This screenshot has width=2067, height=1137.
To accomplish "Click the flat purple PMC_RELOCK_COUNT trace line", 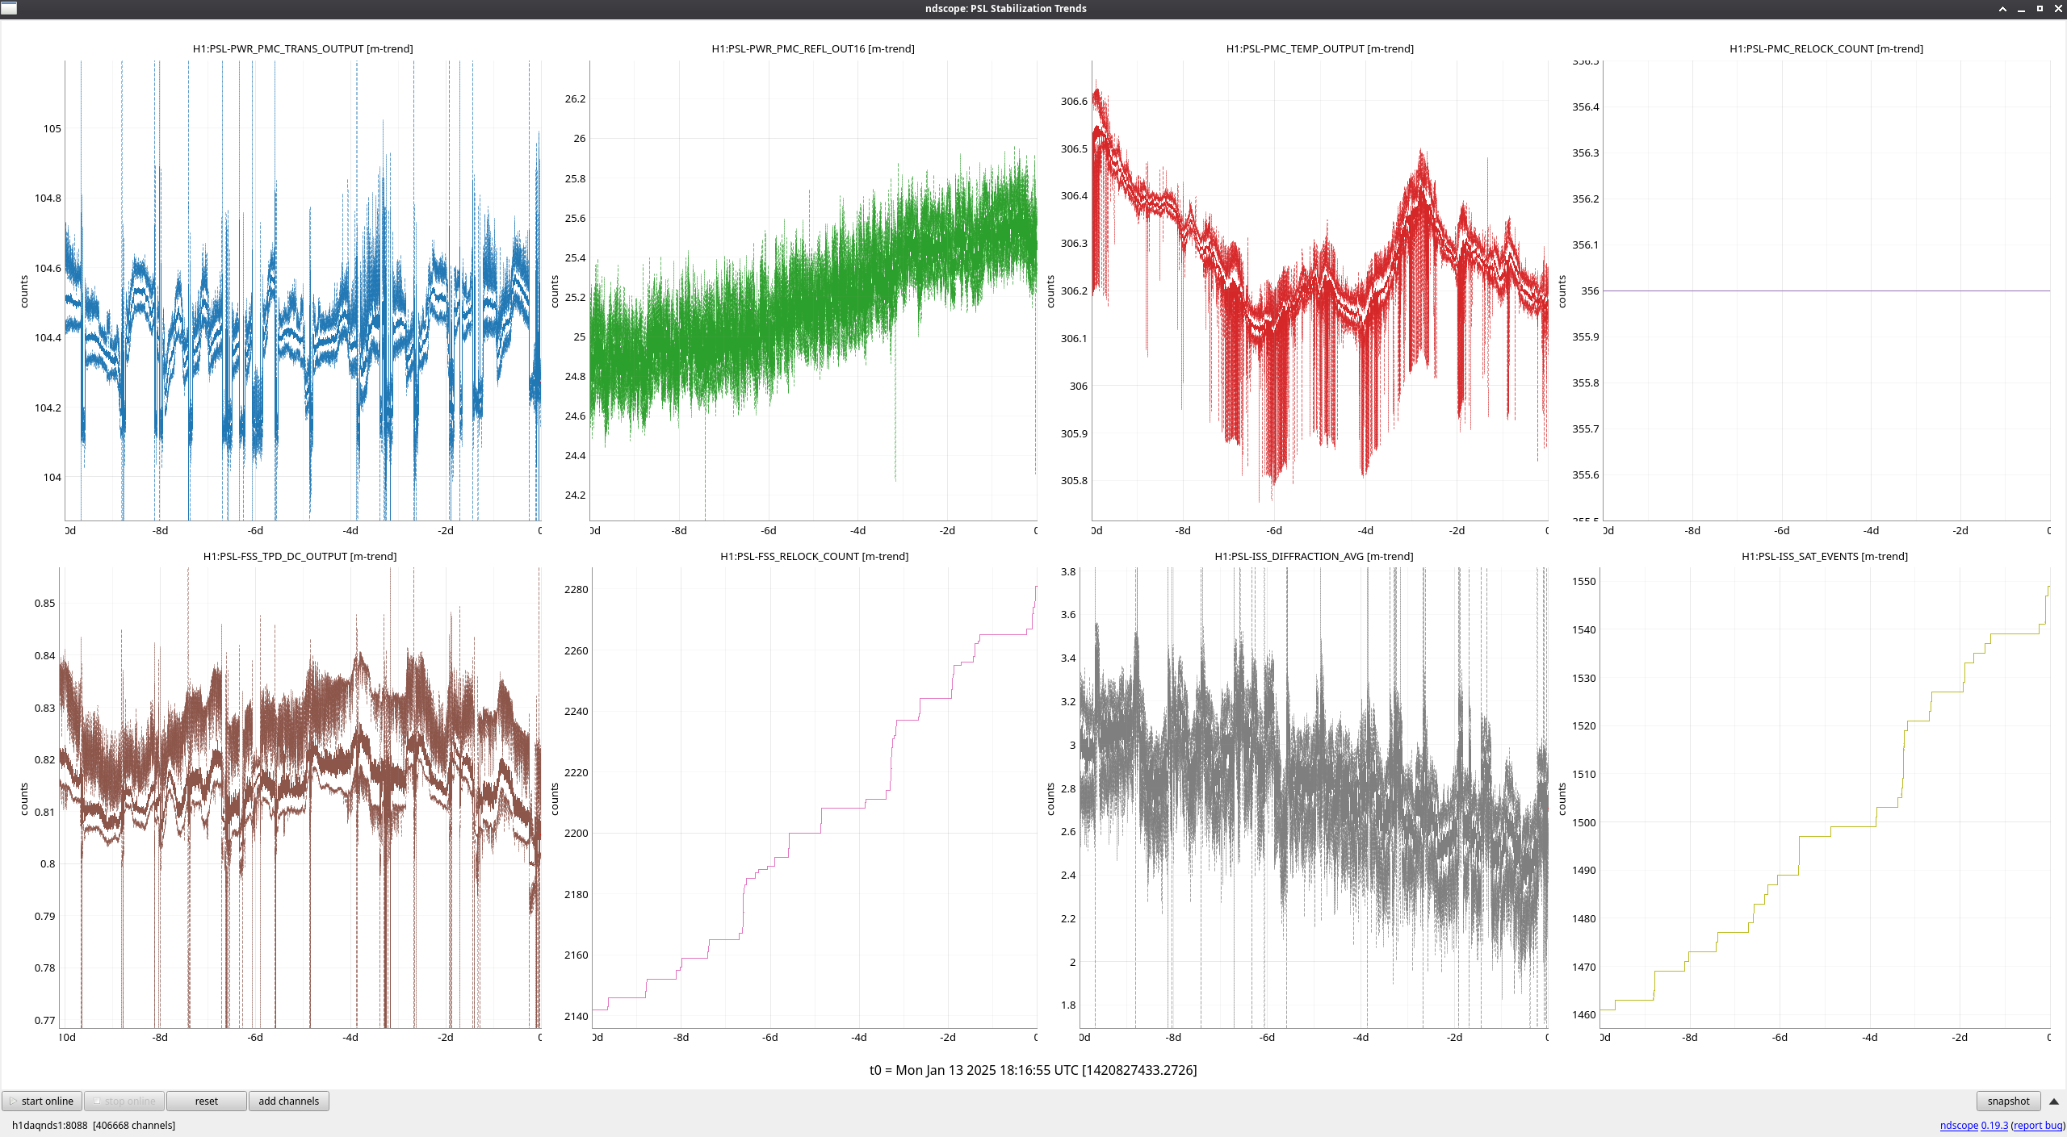I will pyautogui.click(x=1826, y=291).
